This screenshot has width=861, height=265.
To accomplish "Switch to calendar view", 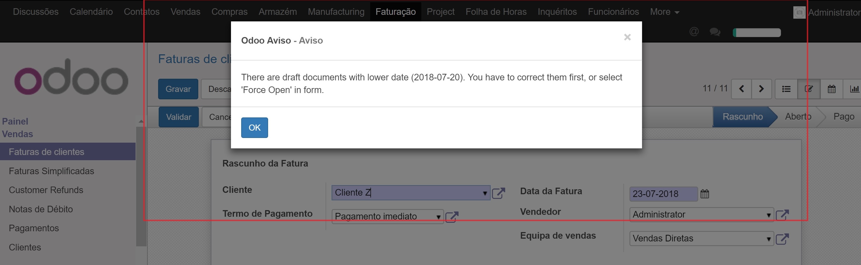I will (831, 89).
